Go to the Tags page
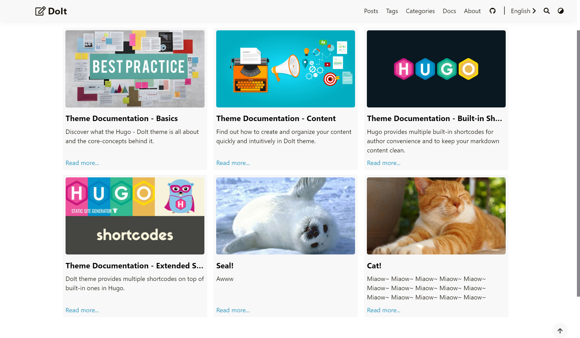 (392, 11)
